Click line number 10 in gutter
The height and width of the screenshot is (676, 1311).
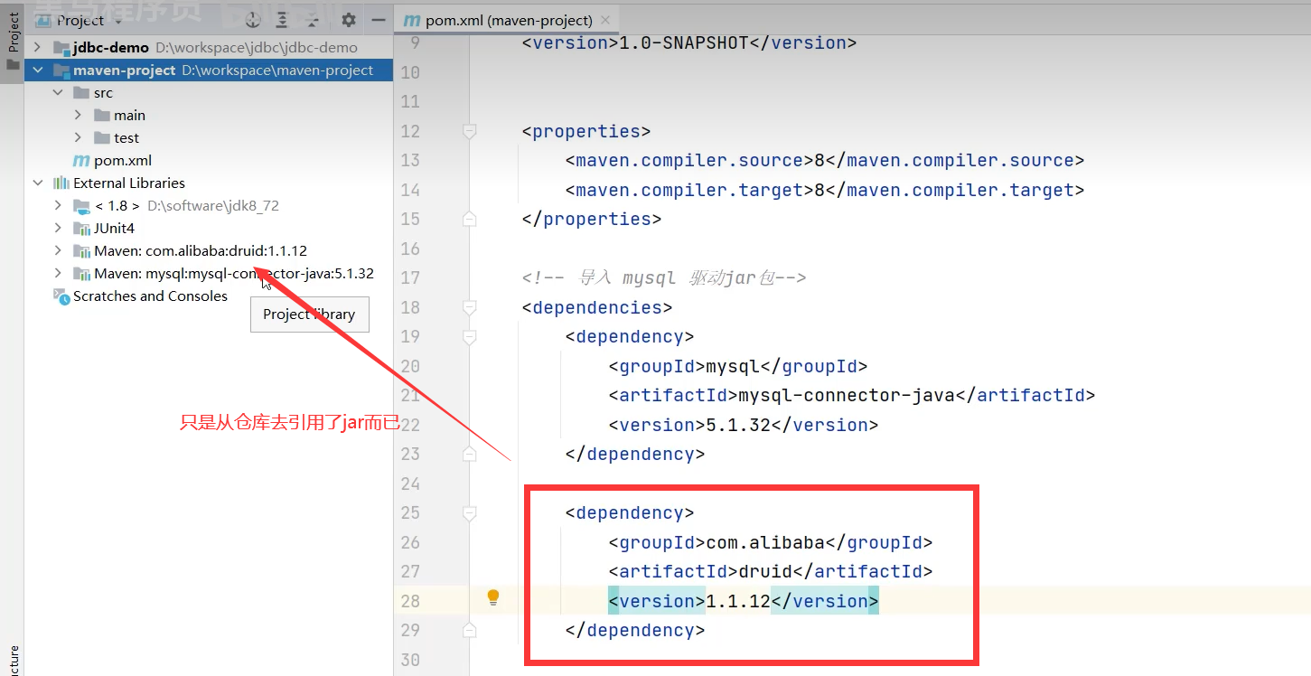[x=409, y=72]
